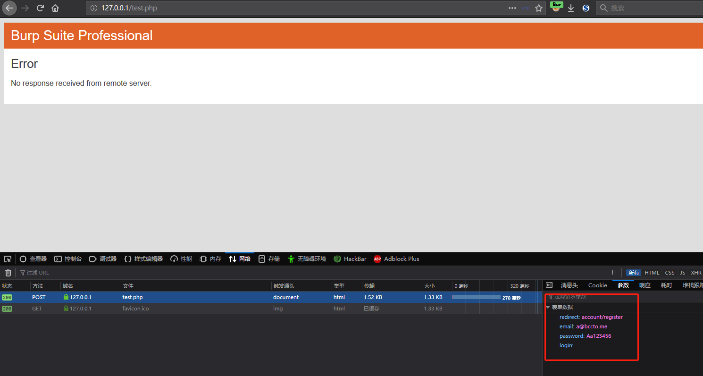The image size is (703, 376).
Task: Open the 响应 response tab
Action: click(645, 285)
